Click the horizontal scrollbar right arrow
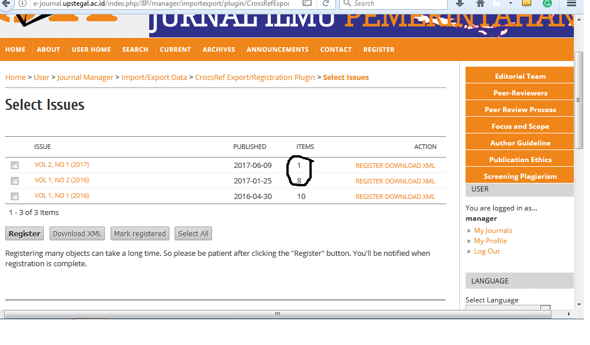Viewport: 590px width, 345px height. 569,315
